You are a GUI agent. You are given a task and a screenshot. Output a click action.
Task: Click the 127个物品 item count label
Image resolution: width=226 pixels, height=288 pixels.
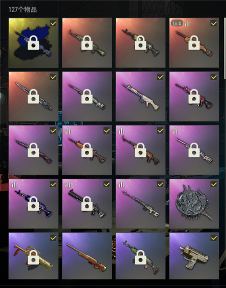click(x=22, y=10)
